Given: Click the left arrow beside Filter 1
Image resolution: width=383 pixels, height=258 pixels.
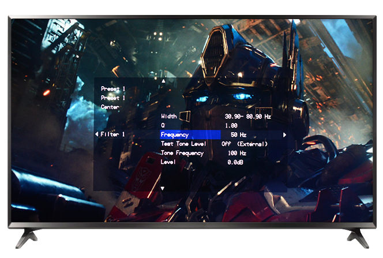Looking at the screenshot, I should (x=97, y=134).
